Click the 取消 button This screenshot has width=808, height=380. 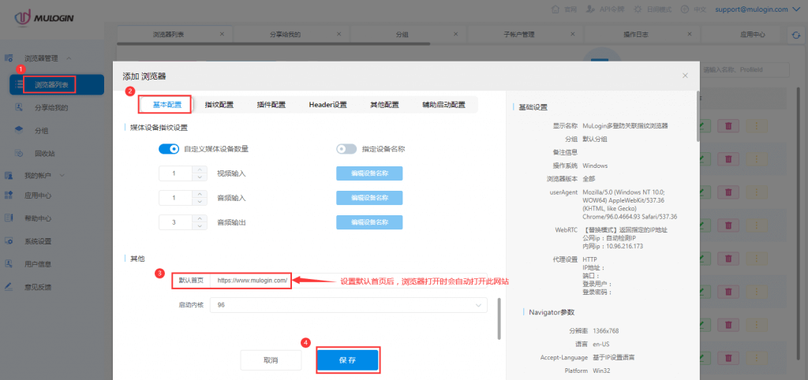click(271, 360)
